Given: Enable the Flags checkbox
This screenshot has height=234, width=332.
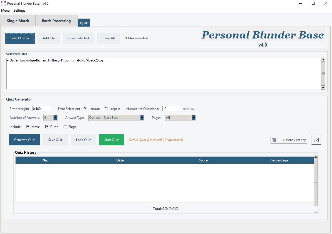Looking at the screenshot, I should (65, 127).
